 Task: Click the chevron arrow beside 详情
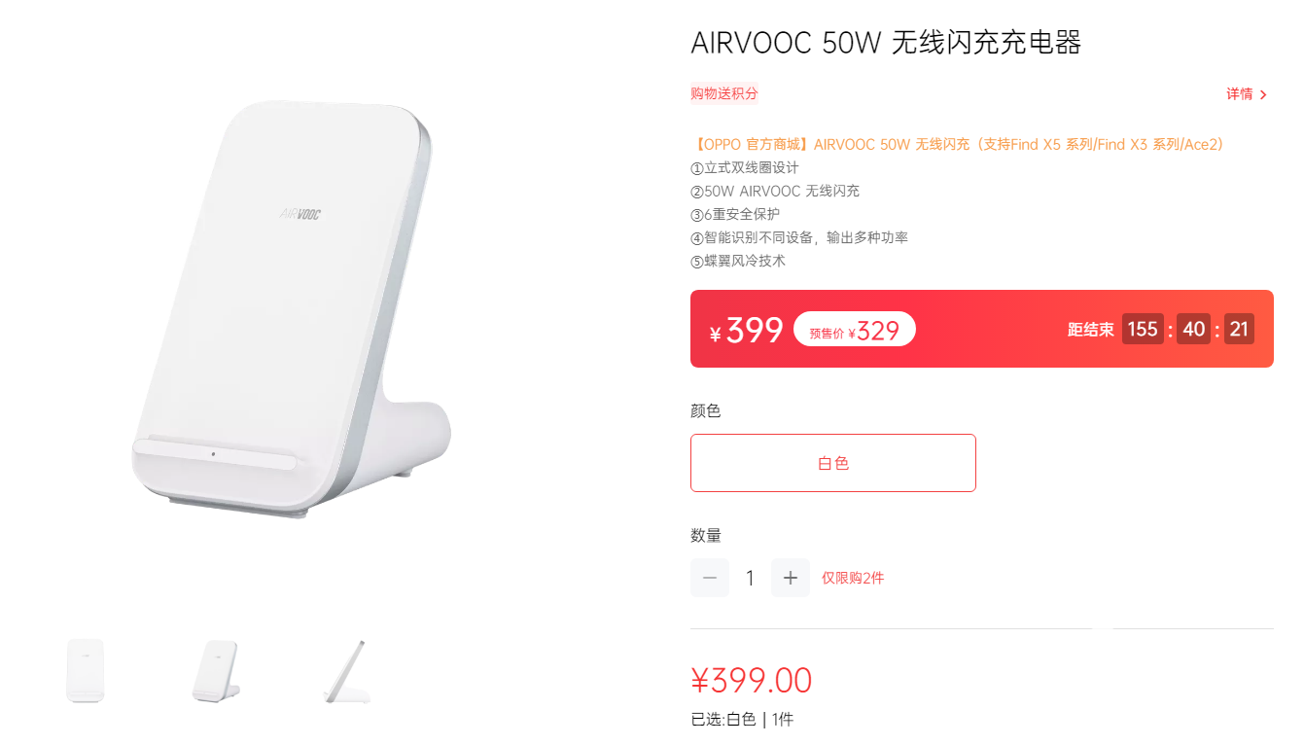[1263, 94]
